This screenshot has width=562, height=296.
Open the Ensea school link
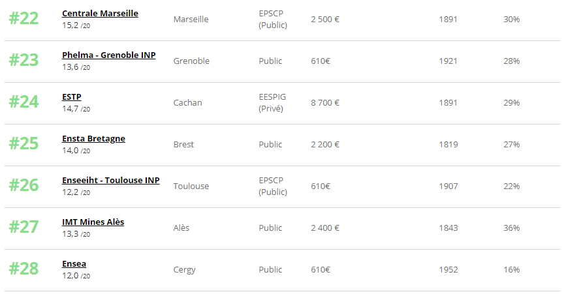[x=74, y=264]
